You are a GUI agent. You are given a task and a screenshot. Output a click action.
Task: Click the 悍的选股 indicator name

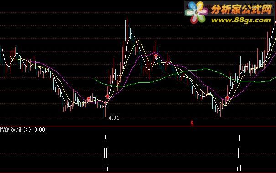(x=11, y=130)
